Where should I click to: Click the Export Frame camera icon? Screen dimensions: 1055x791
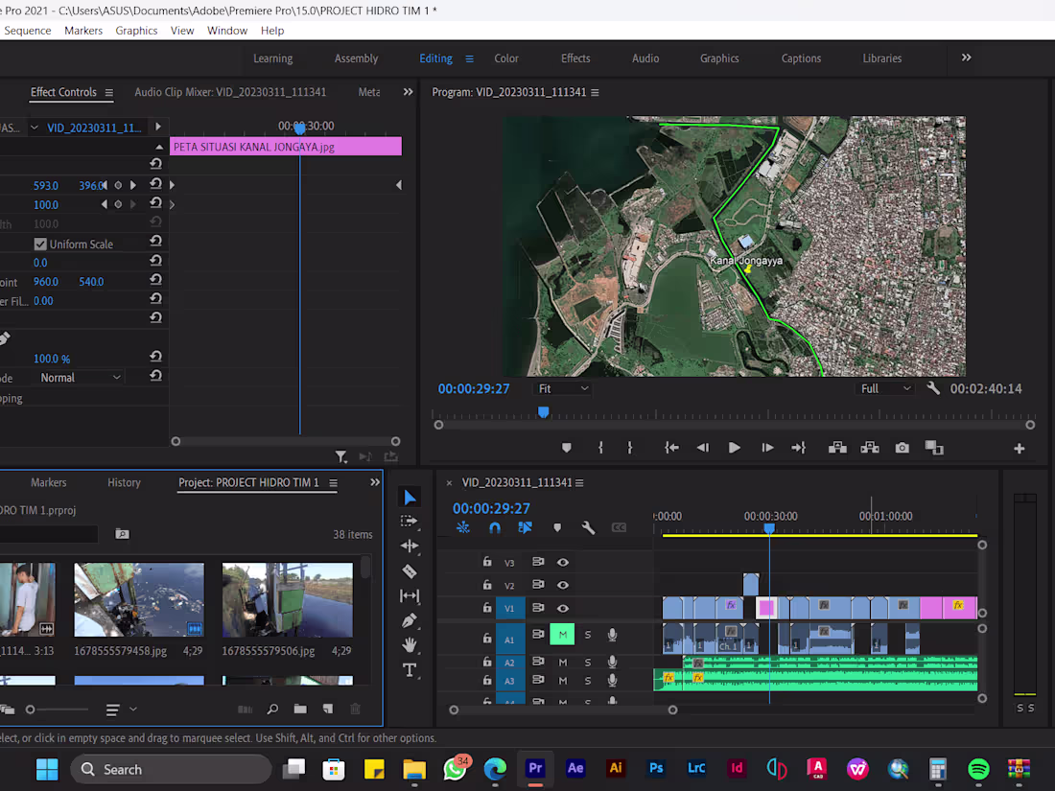[901, 447]
